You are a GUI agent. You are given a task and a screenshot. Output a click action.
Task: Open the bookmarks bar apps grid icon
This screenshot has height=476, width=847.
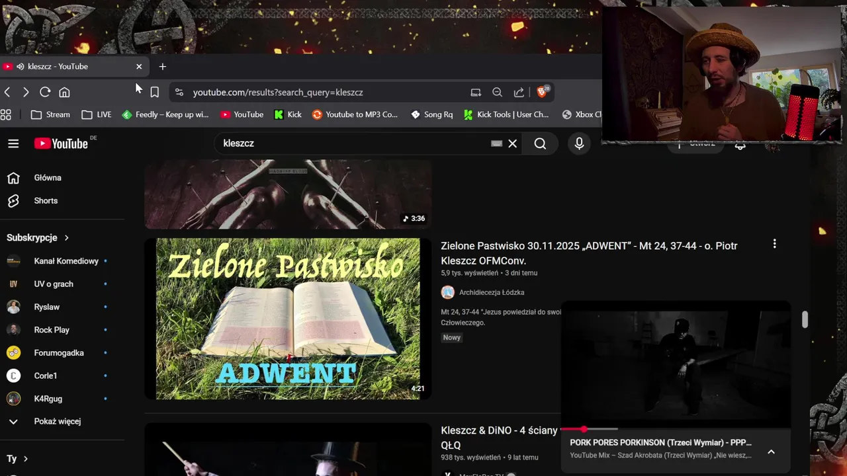coord(6,114)
